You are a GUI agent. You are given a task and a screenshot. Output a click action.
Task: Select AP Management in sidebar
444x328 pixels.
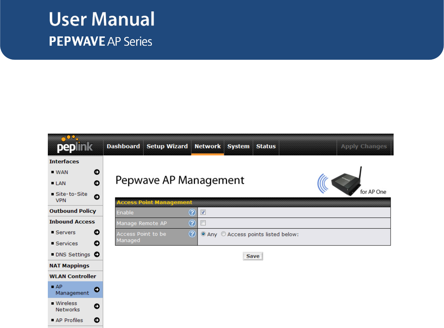click(75, 290)
